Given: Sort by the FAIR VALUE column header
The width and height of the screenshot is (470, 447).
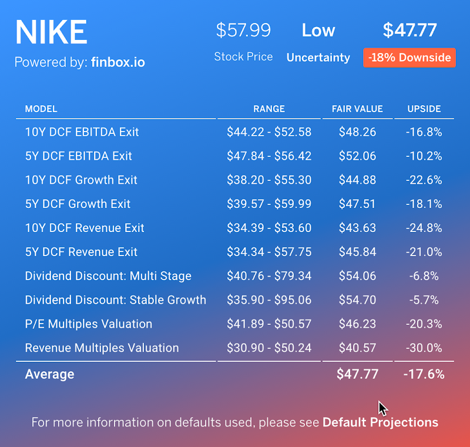Looking at the screenshot, I should 357,109.
